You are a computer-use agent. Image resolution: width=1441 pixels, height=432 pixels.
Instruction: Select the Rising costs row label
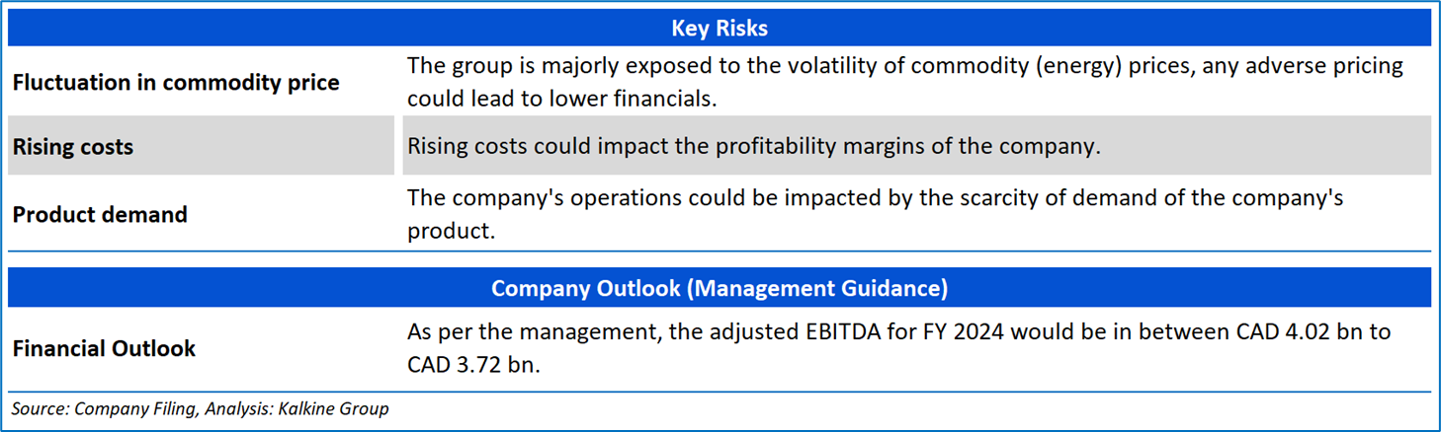73,147
